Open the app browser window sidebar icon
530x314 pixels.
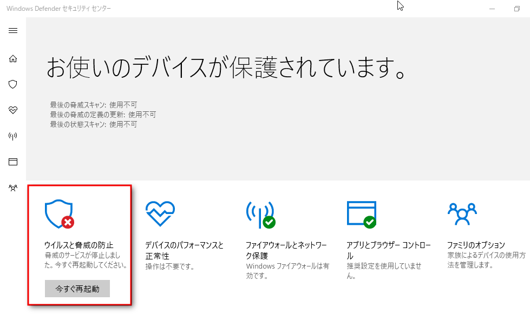13,162
